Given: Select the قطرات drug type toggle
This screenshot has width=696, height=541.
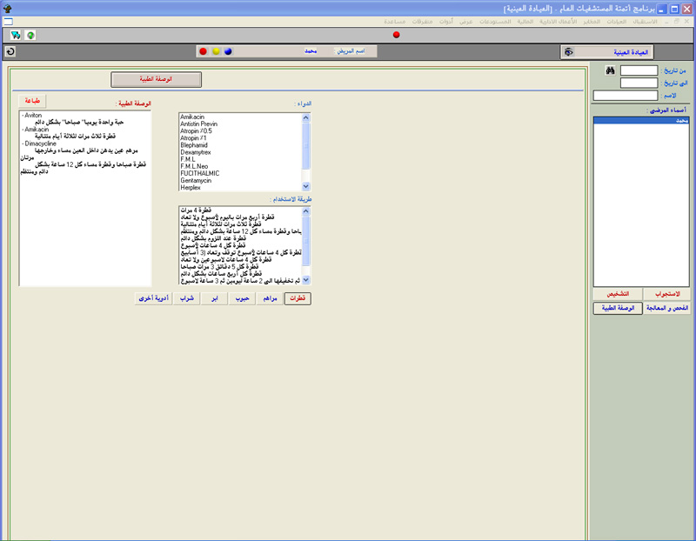Looking at the screenshot, I should pyautogui.click(x=298, y=298).
